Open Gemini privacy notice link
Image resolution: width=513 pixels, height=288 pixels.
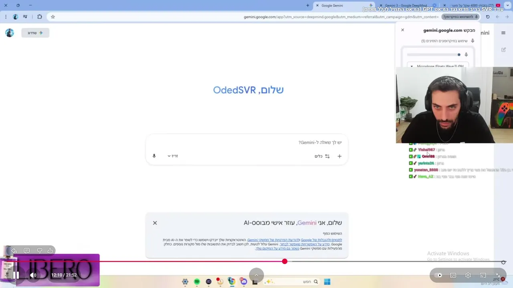click(273, 240)
